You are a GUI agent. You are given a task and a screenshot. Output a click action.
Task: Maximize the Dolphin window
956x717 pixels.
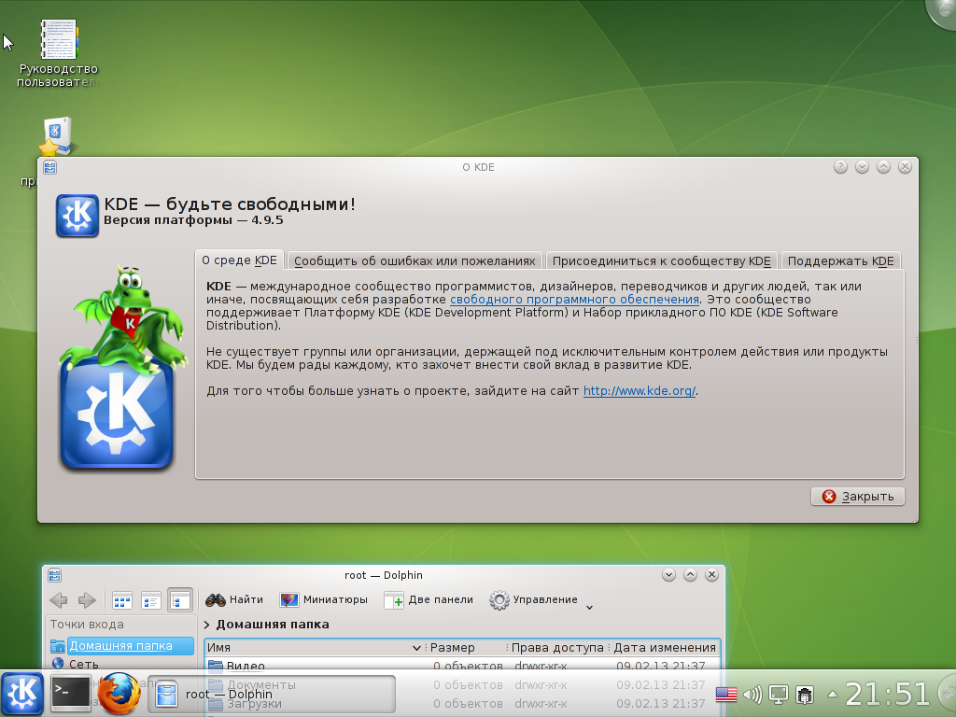[690, 574]
